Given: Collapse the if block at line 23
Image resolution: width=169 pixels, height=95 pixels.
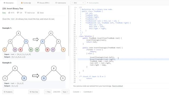Looking at the screenshot, I should [x=76, y=50].
